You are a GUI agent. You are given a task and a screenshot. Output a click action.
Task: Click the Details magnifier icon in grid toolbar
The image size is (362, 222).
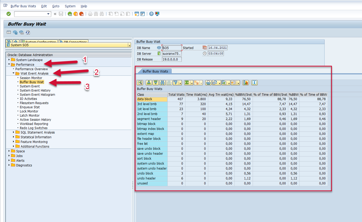[140, 83]
